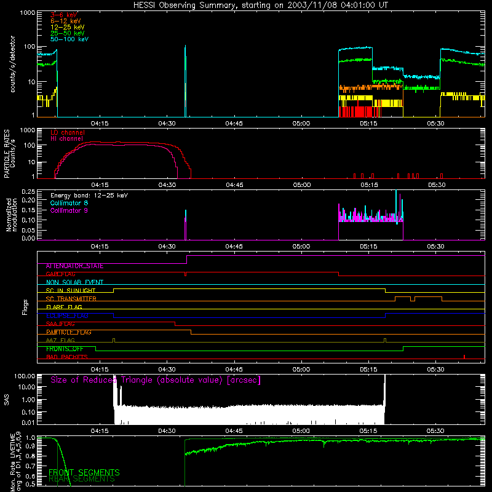Select the cyan 50-100 keV legend label
The image size is (492, 492).
[69, 39]
